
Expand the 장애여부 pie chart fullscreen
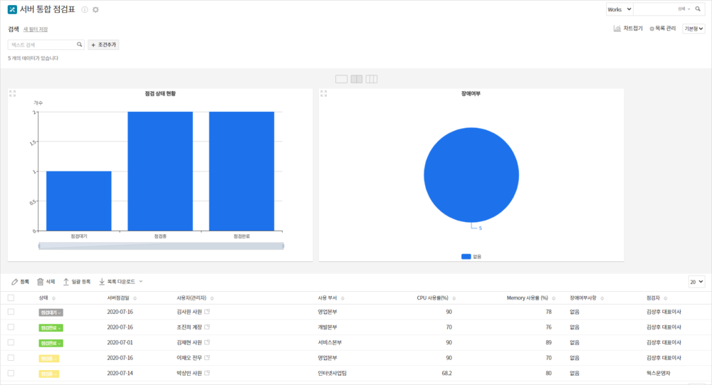tap(323, 93)
